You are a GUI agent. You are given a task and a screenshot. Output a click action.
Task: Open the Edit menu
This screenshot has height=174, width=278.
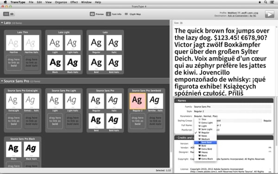click(x=39, y=2)
